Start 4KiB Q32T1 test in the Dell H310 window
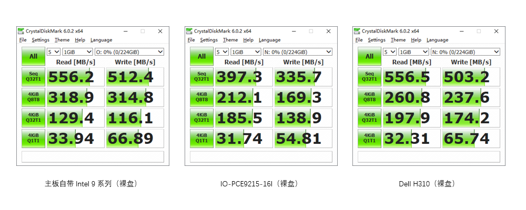526x210 pixels. click(x=369, y=118)
